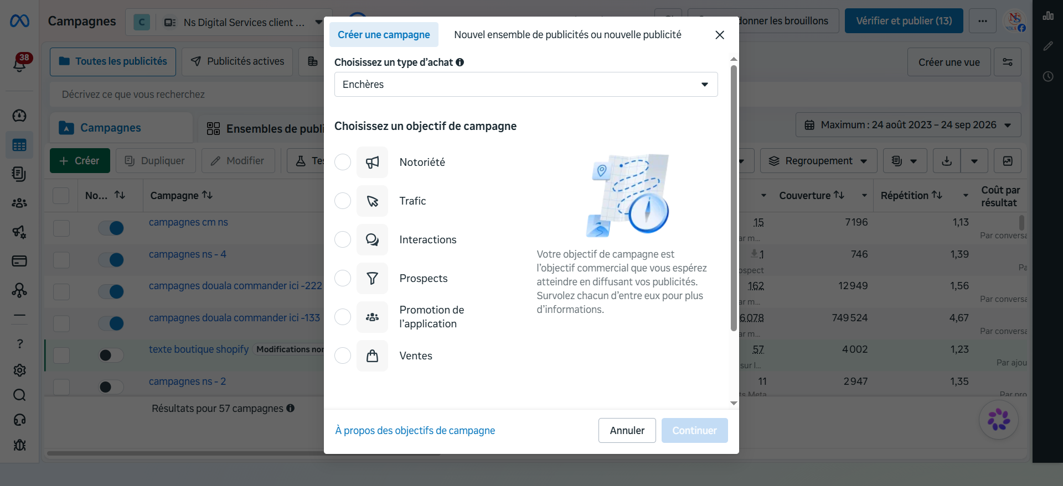Click the filter sliders icon near Créer une vue

pyautogui.click(x=1008, y=62)
